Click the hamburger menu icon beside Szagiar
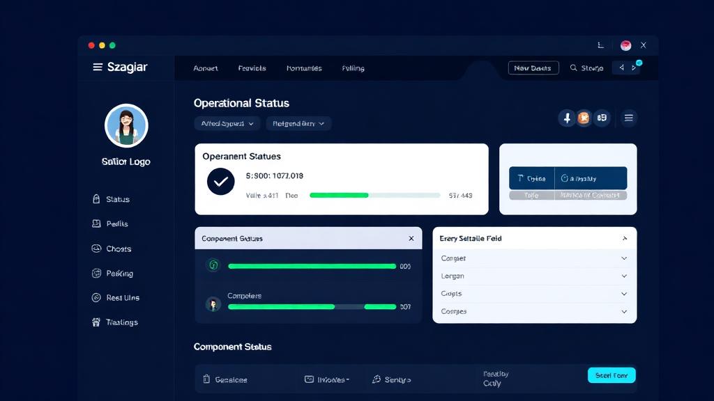Viewport: 714px width, 401px height. [x=98, y=68]
